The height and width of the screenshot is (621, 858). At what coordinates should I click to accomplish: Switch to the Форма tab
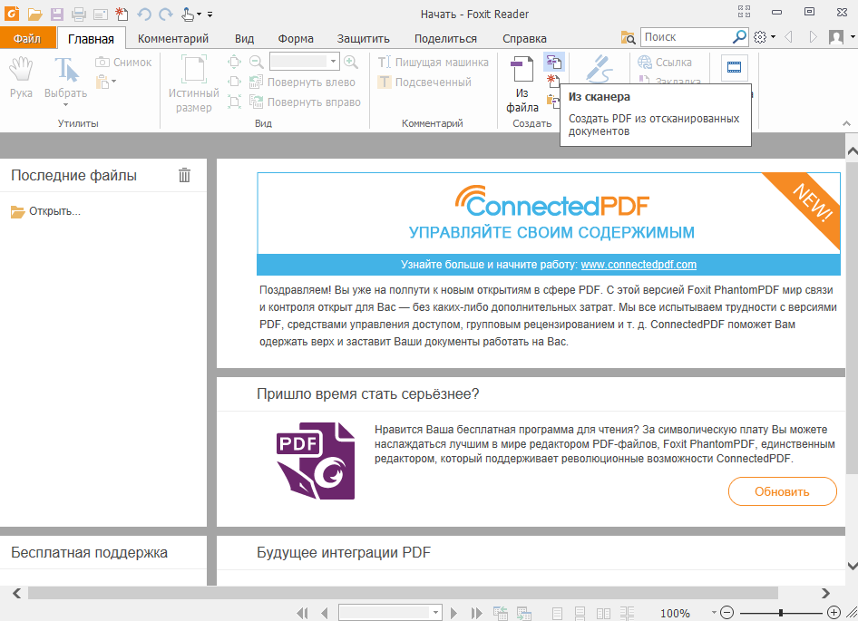point(296,39)
